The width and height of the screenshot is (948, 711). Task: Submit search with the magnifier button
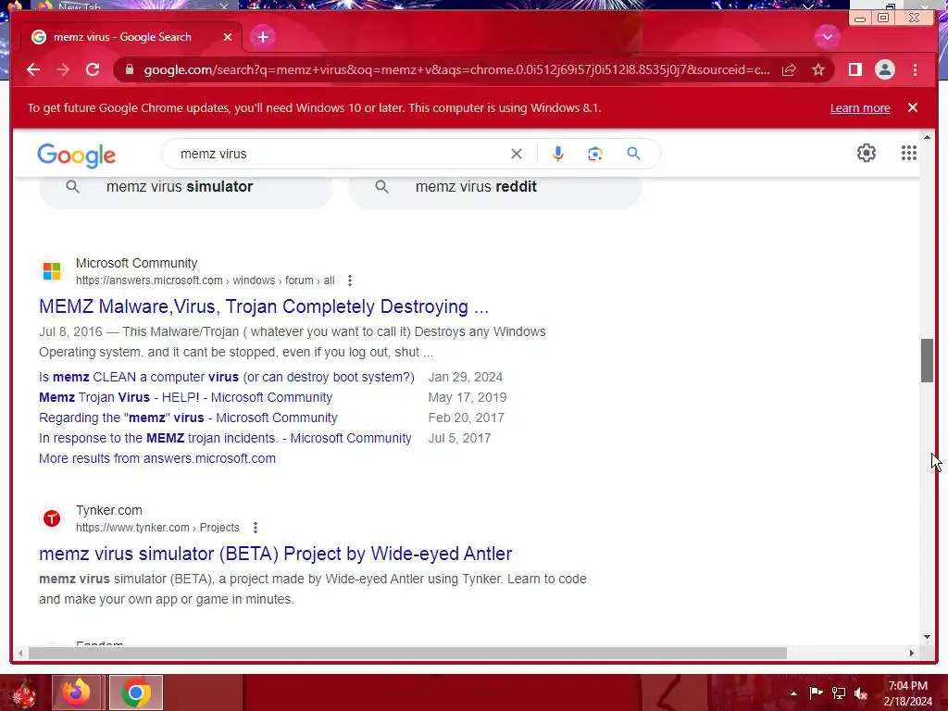[633, 154]
